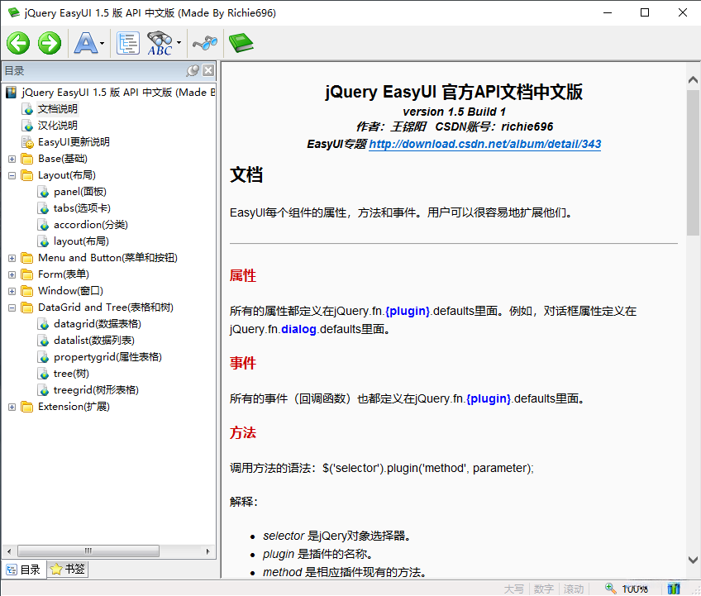Click the page icon beside datagrid(数据表格)
This screenshot has width=701, height=596.
43,325
